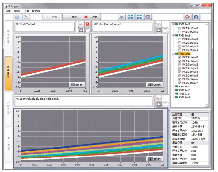Select the PXI1Slot5 tree item
Image resolution: width=218 pixels, height=172 pixels.
click(185, 86)
